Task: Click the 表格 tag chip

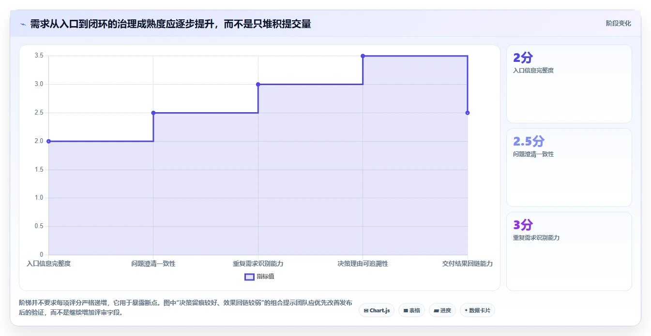Action: pos(411,310)
